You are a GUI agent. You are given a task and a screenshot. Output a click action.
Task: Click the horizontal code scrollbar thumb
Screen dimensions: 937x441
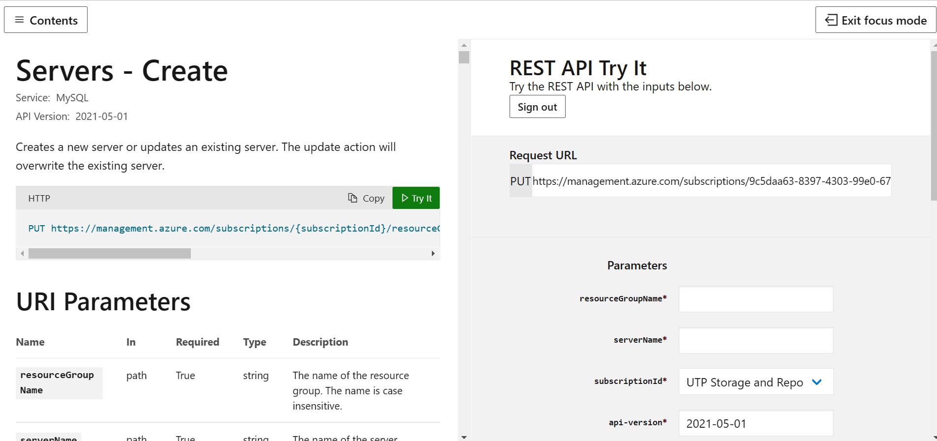pyautogui.click(x=109, y=254)
